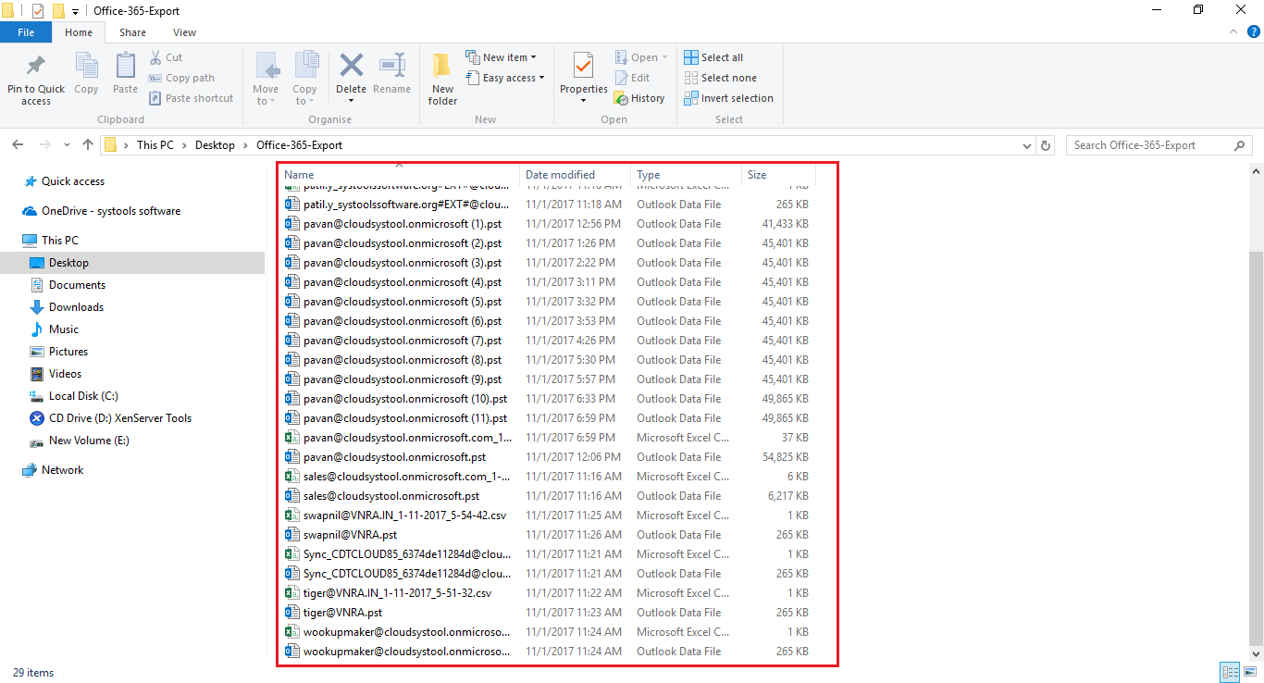This screenshot has width=1264, height=683.
Task: Open the History command
Action: tap(639, 98)
